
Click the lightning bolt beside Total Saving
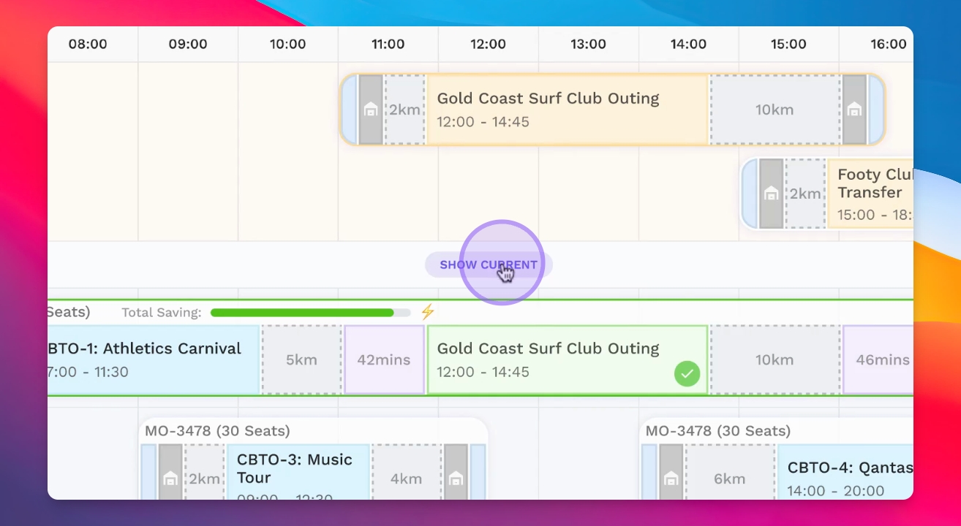[x=428, y=312]
